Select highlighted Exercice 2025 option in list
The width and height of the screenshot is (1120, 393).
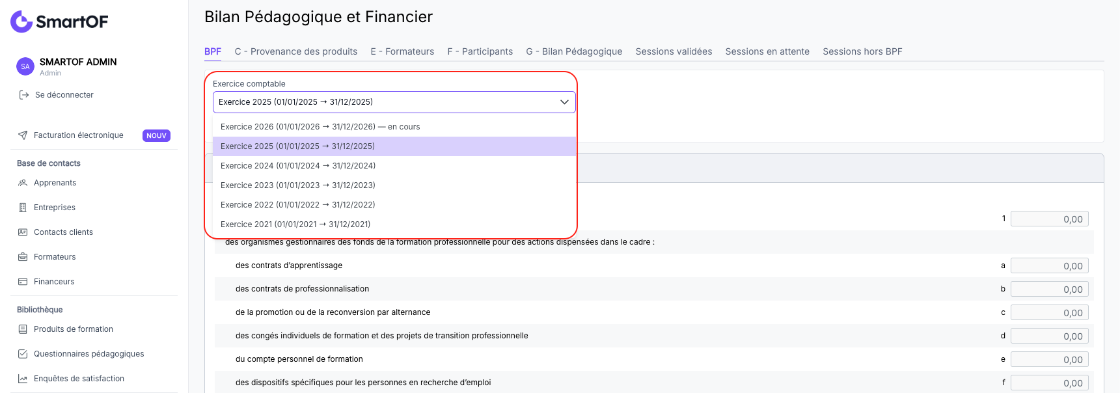coord(394,146)
